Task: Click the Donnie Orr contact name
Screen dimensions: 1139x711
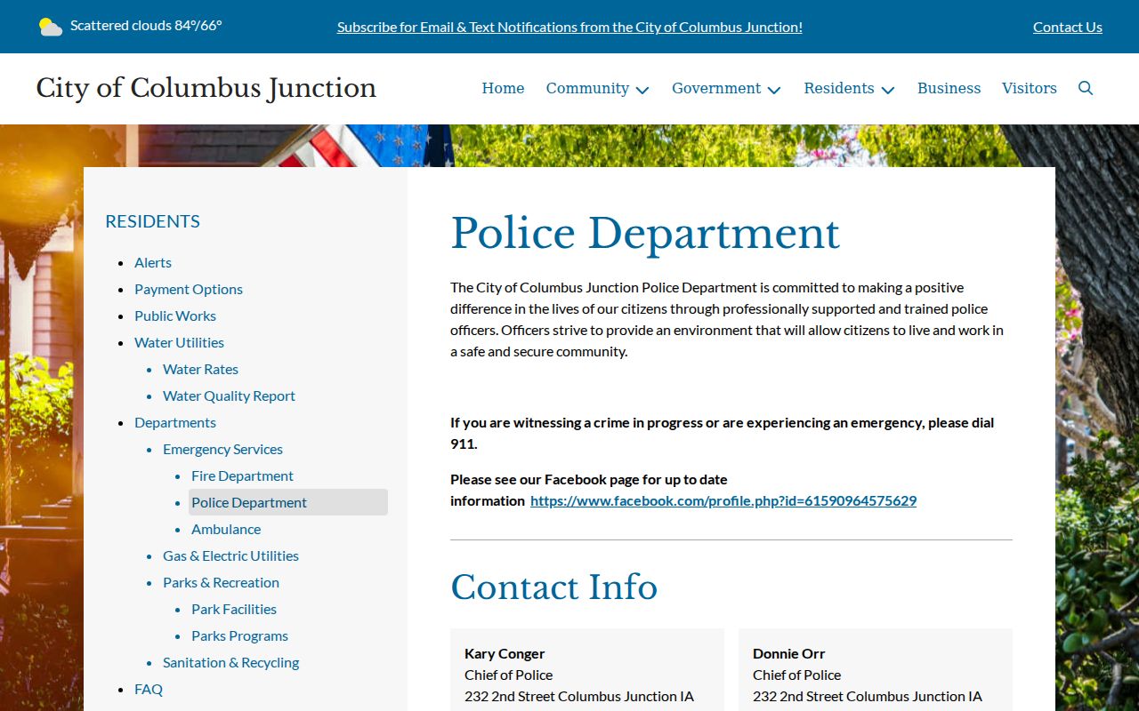Action: (x=789, y=653)
